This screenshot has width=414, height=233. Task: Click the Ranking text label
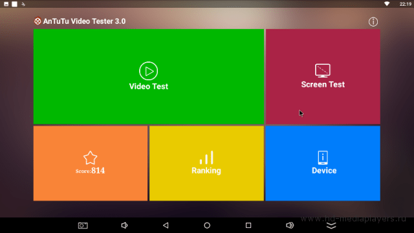point(206,171)
